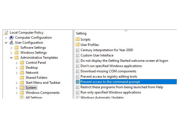The width and height of the screenshot is (179, 128).
Task: Expand the Control Panel tree folder
Action: 17,63
